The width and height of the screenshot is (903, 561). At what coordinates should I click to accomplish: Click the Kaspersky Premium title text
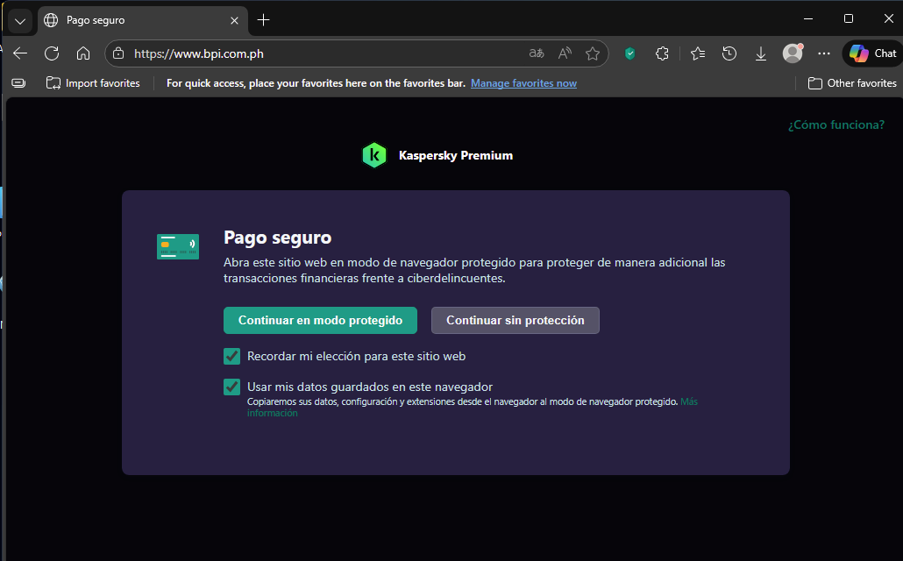[456, 155]
